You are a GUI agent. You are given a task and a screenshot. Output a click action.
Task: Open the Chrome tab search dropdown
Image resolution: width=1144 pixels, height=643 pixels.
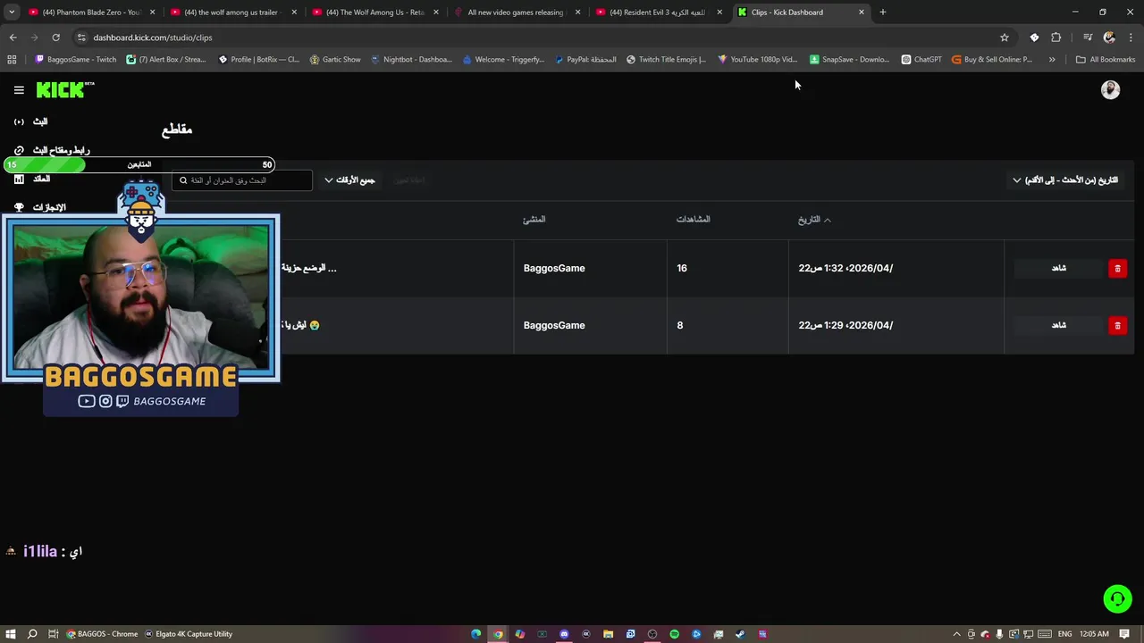point(12,13)
